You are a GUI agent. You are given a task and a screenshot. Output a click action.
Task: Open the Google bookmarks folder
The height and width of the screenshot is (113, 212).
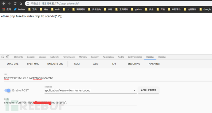click(206, 9)
